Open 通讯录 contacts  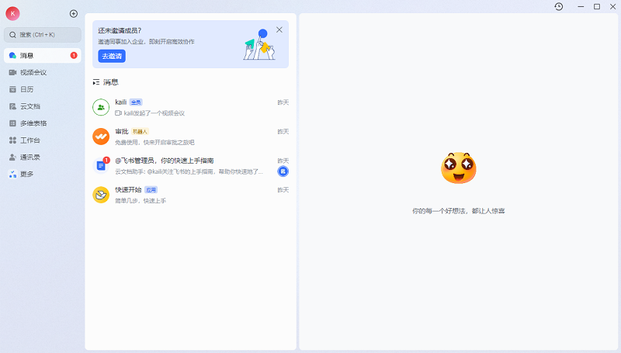tap(43, 157)
